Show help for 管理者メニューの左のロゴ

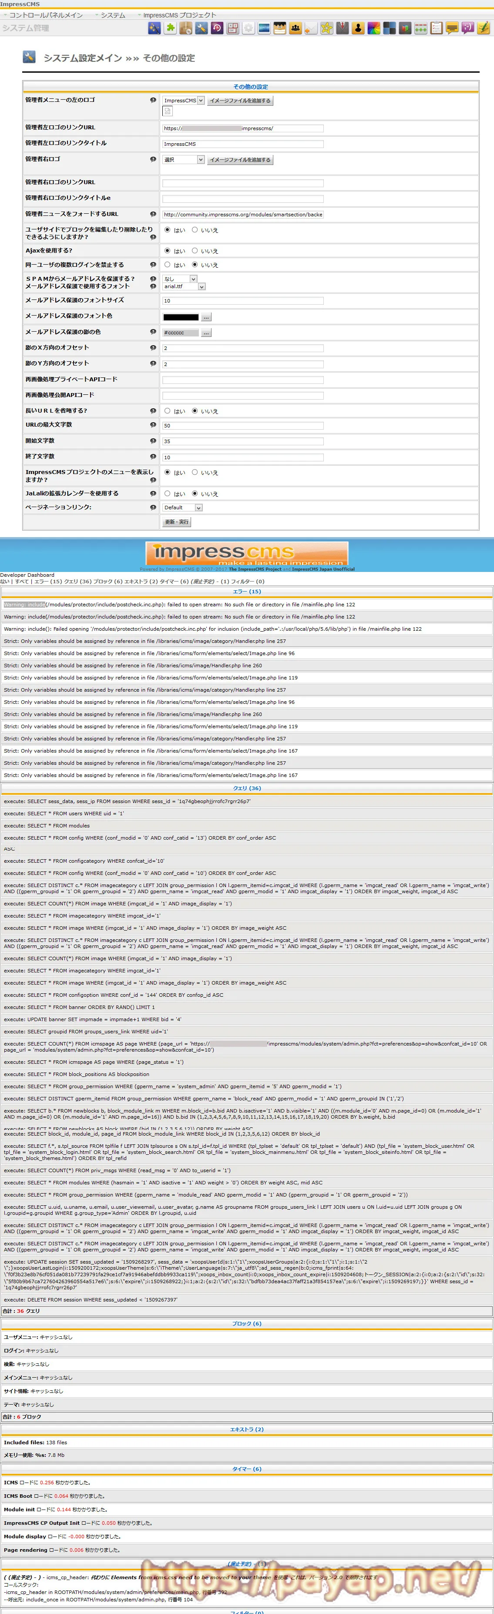pyautogui.click(x=153, y=100)
